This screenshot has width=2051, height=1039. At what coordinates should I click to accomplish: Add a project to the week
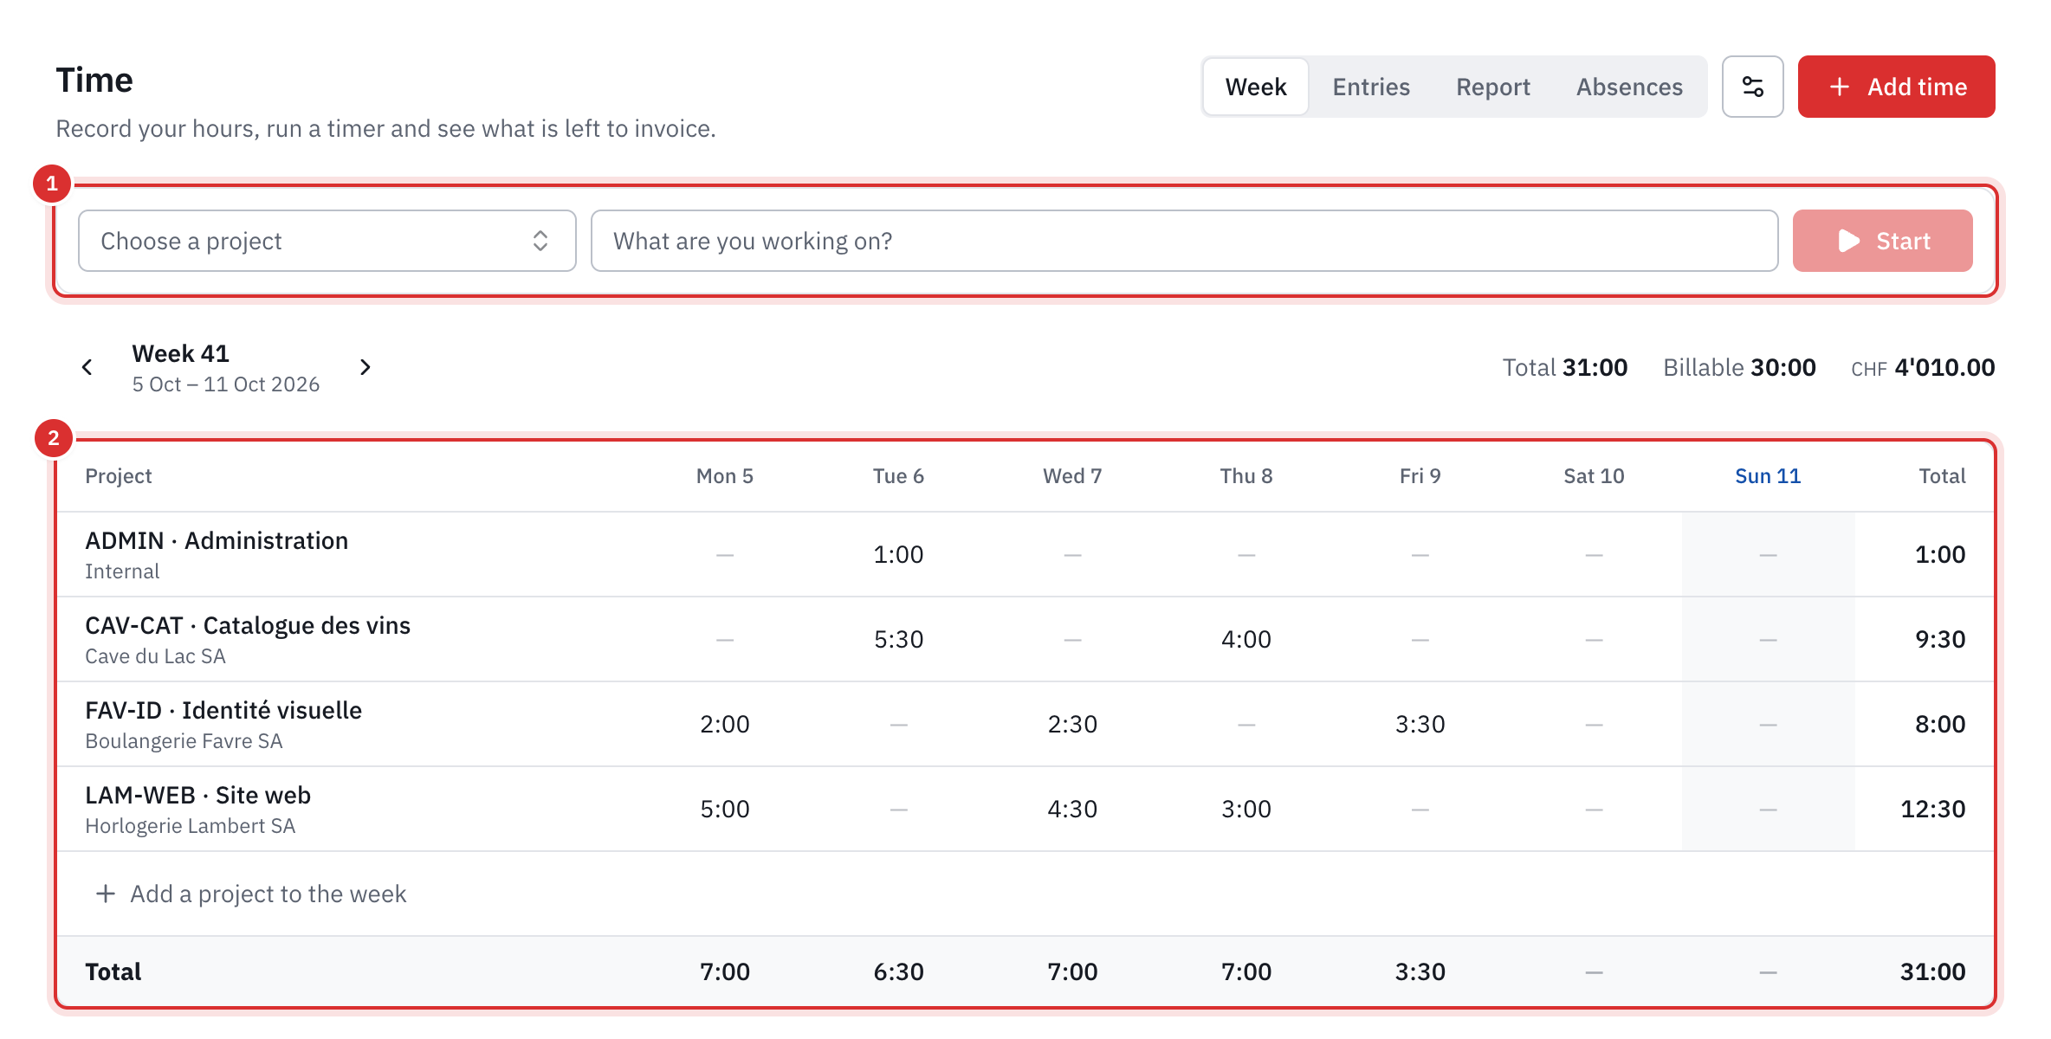251,894
